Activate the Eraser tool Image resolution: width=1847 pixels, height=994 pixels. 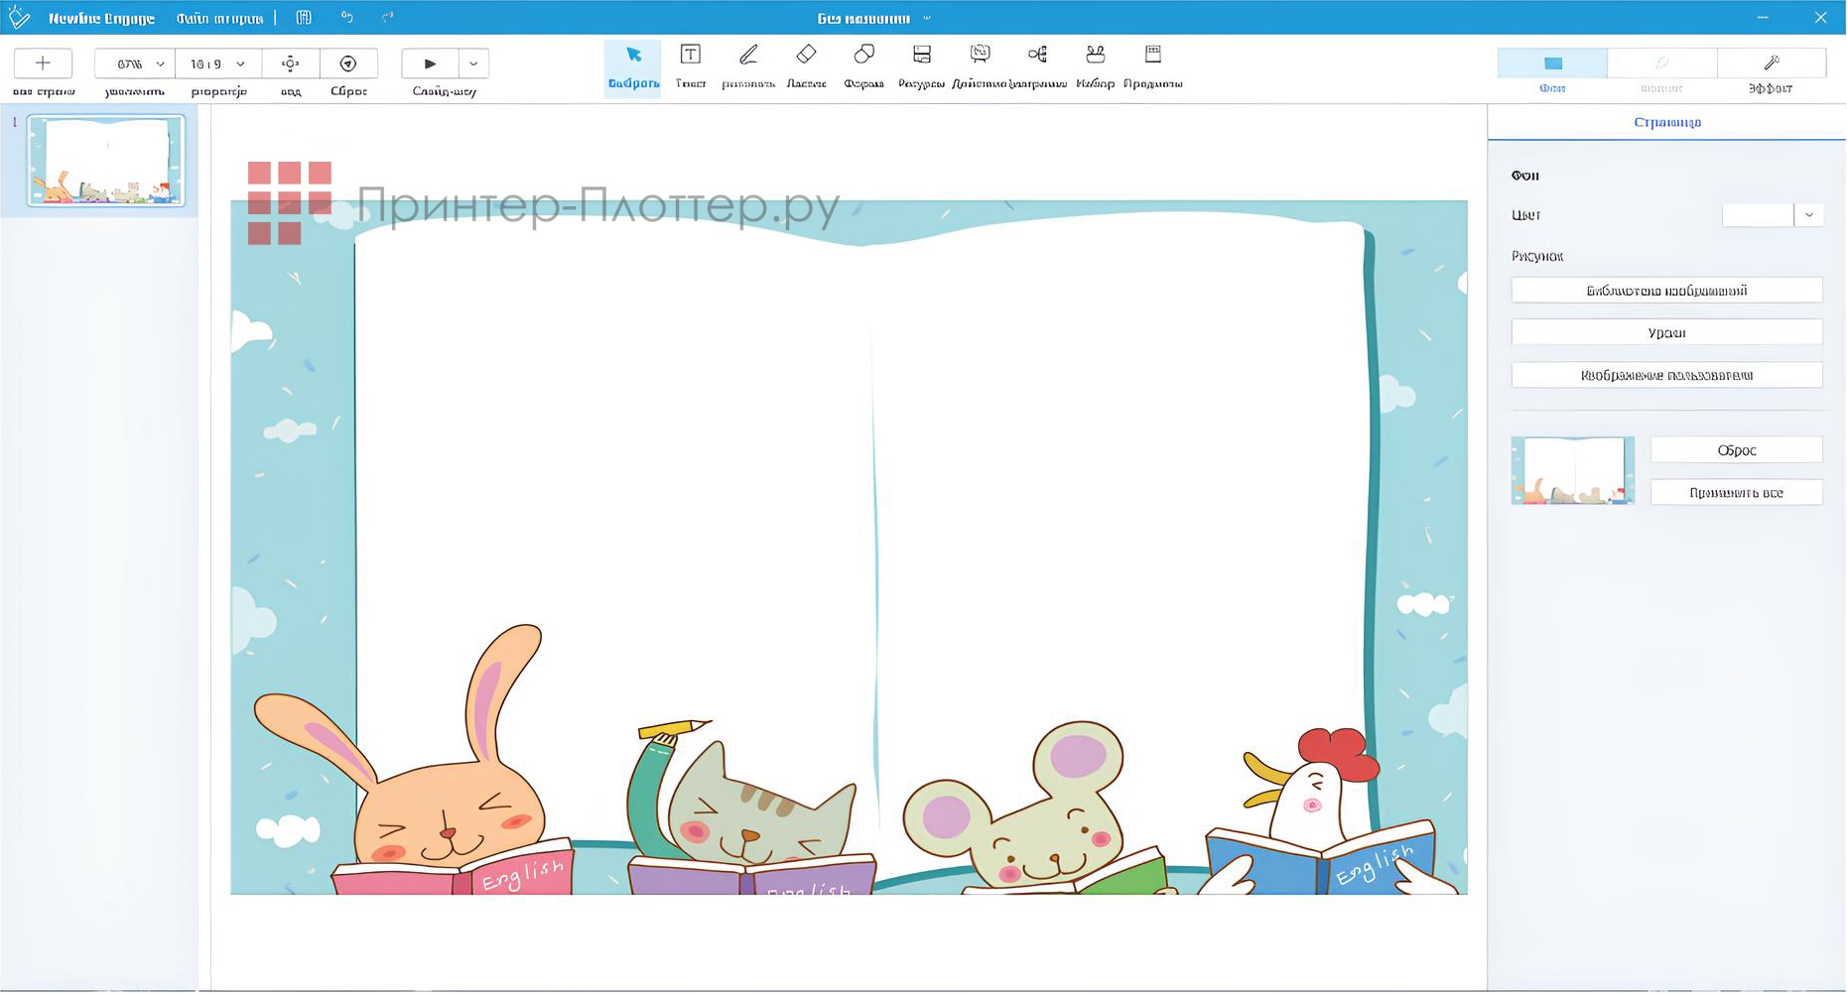tap(806, 56)
